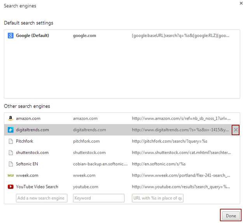243x223 pixels.
Task: Close the Search engines dialog
Action: click(241, 3)
